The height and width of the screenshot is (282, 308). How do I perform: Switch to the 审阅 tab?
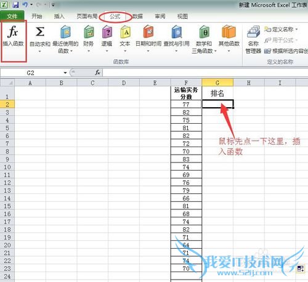[x=160, y=16]
